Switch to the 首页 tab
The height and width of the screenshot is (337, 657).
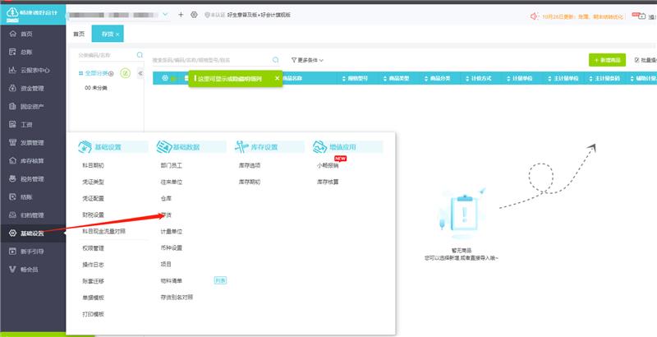(79, 34)
